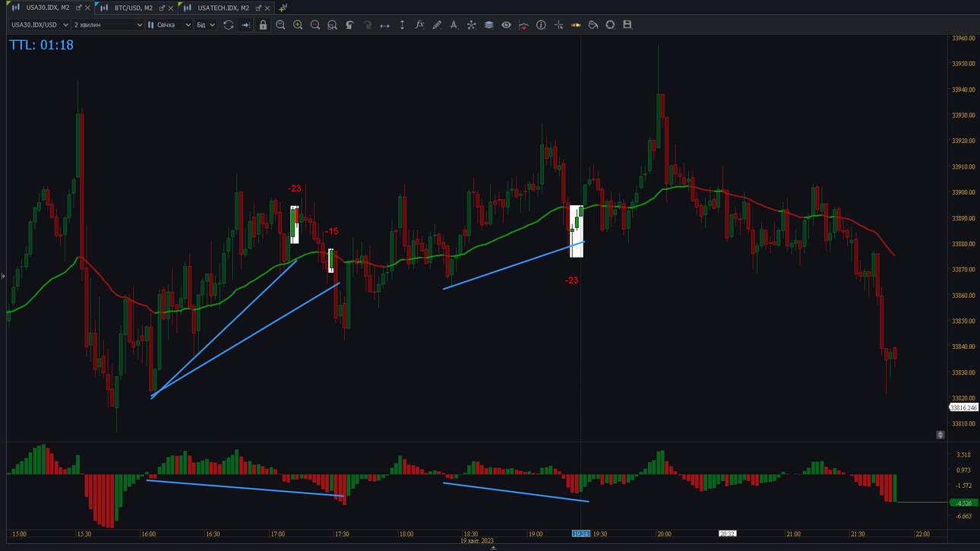The width and height of the screenshot is (980, 551).
Task: Click vertical autoscale arrows icon
Action: click(402, 25)
